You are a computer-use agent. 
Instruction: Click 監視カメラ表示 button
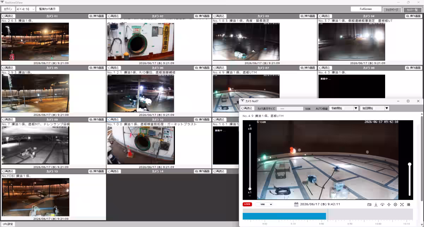point(48,9)
